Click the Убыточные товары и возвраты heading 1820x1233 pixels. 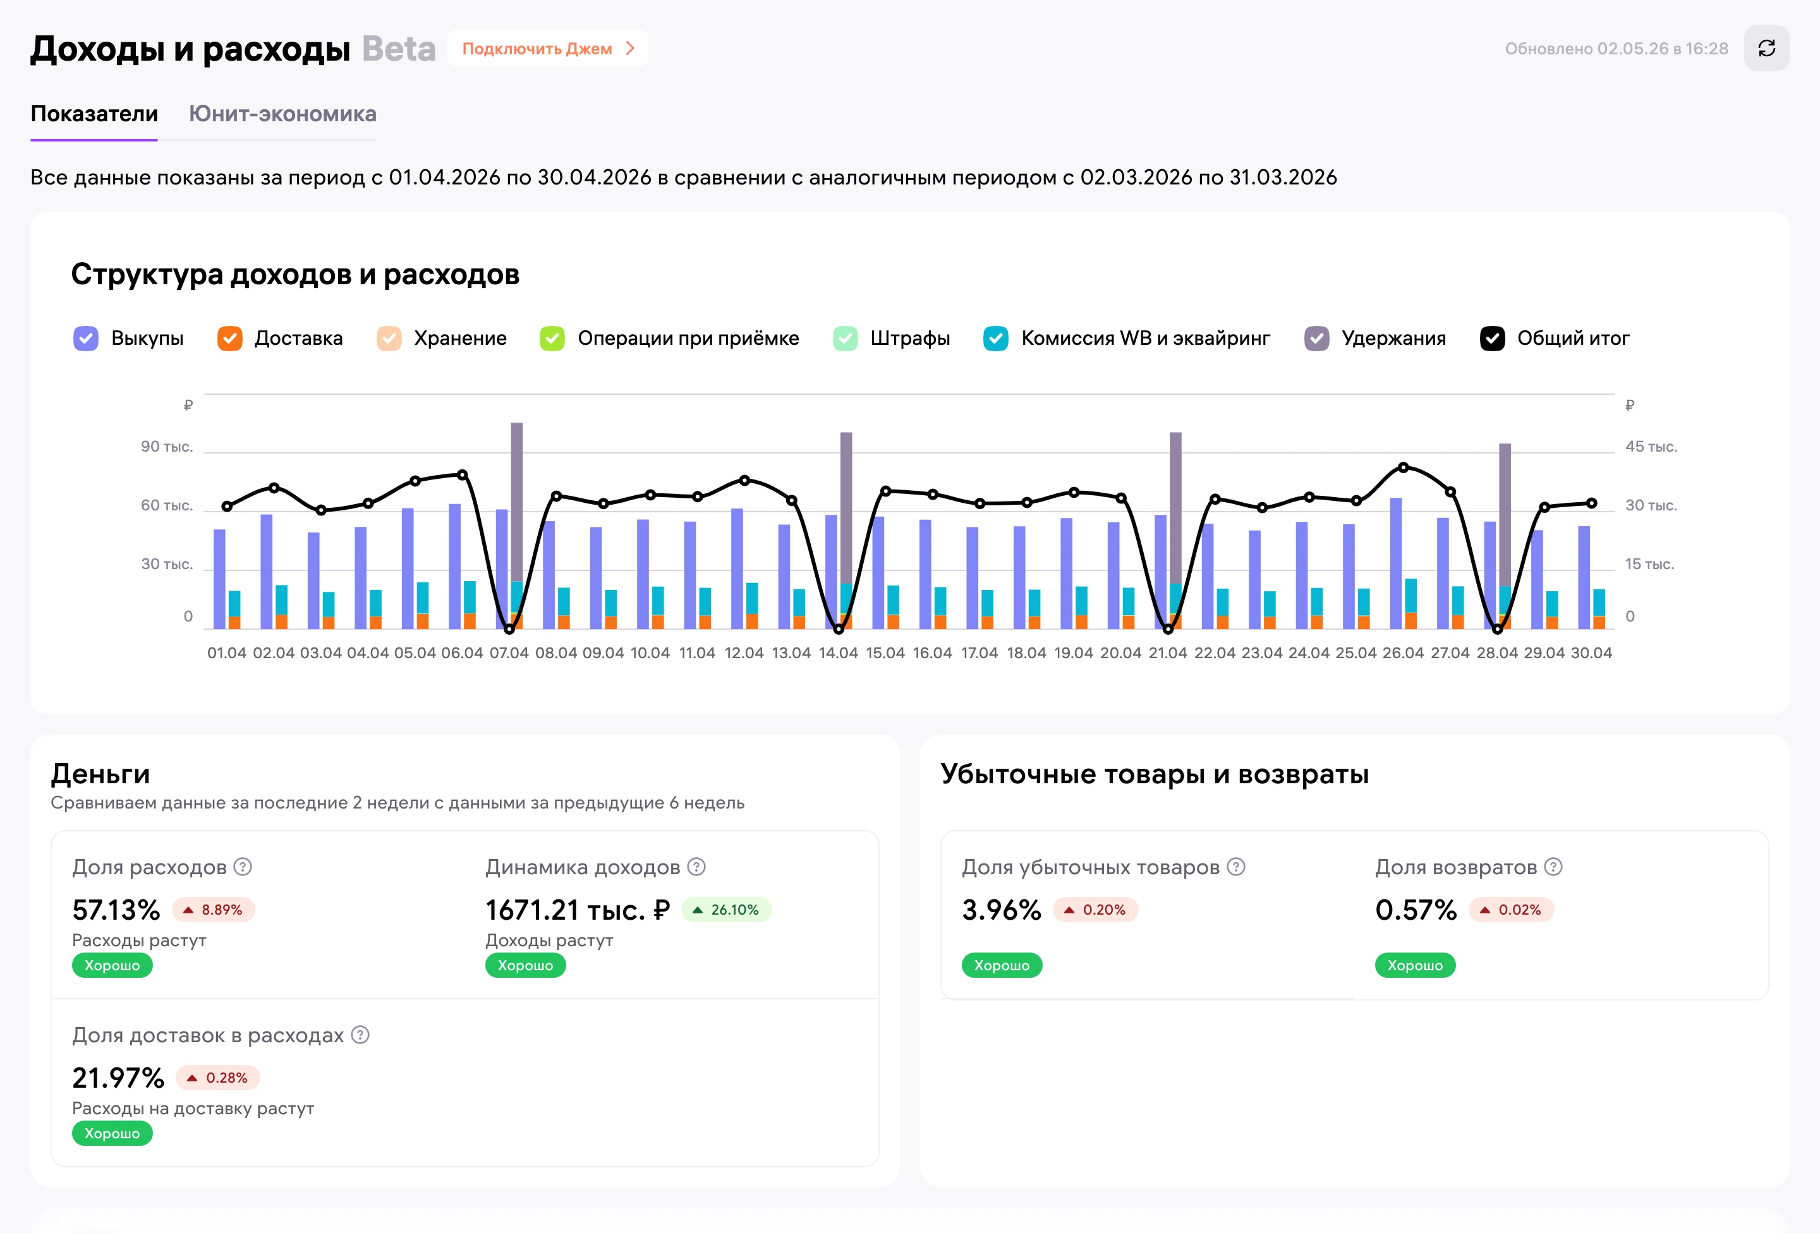click(x=1155, y=773)
